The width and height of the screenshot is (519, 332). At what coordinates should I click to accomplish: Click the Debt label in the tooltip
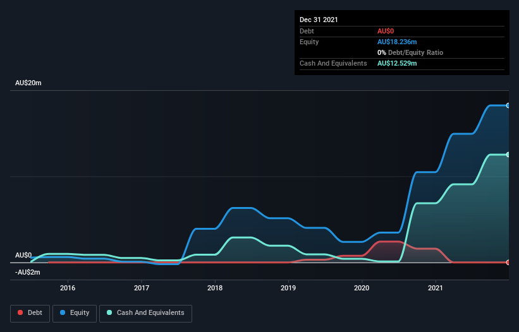(x=307, y=31)
